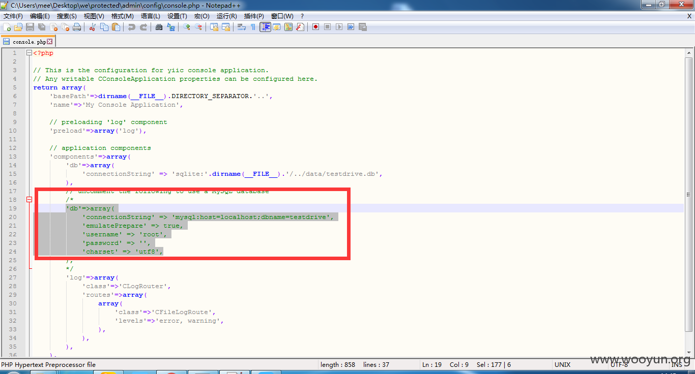
Task: Click the Redo arrow icon
Action: pos(143,27)
